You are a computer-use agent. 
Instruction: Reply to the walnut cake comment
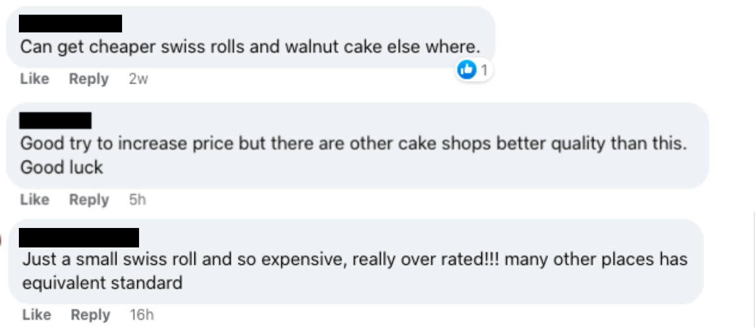coord(89,79)
